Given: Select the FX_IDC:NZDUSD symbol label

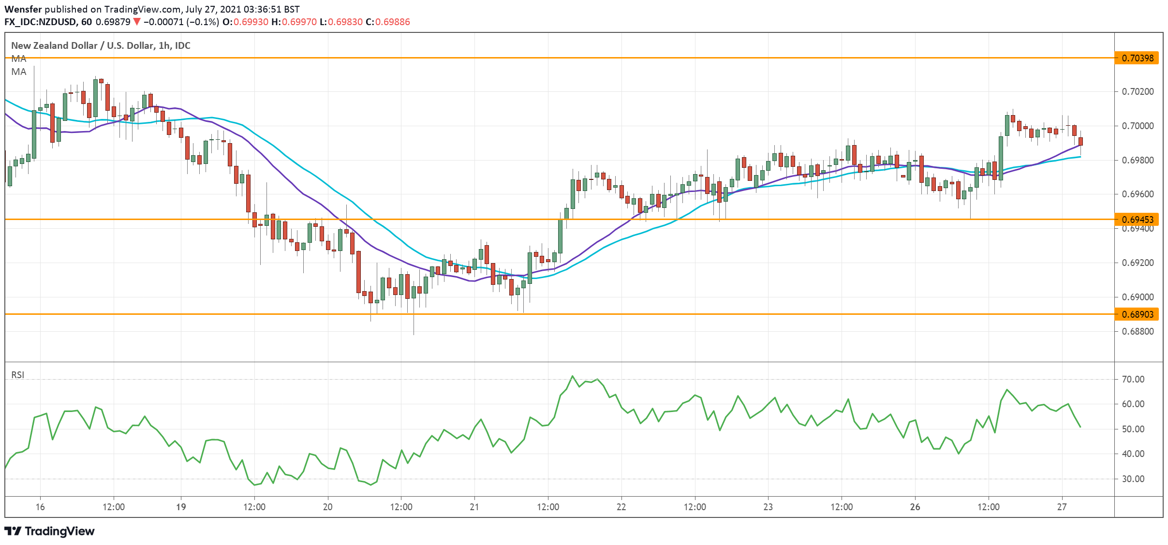Looking at the screenshot, I should 40,22.
